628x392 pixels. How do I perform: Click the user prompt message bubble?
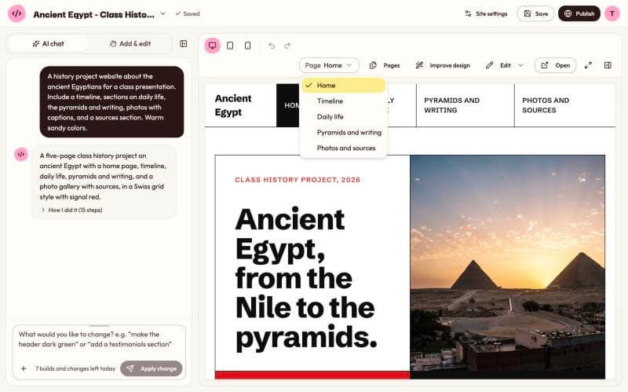point(111,102)
